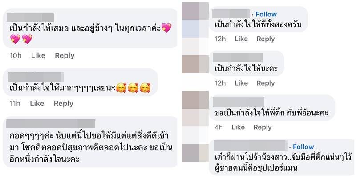The image size is (356, 179).
Task: Open blurred avatar beside bottom right comment
Action: [x=195, y=153]
